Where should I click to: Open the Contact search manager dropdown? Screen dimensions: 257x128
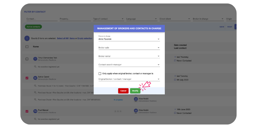pos(129,65)
